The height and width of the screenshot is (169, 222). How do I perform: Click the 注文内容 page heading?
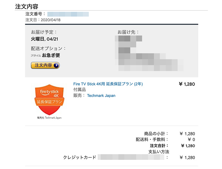coord(27,7)
